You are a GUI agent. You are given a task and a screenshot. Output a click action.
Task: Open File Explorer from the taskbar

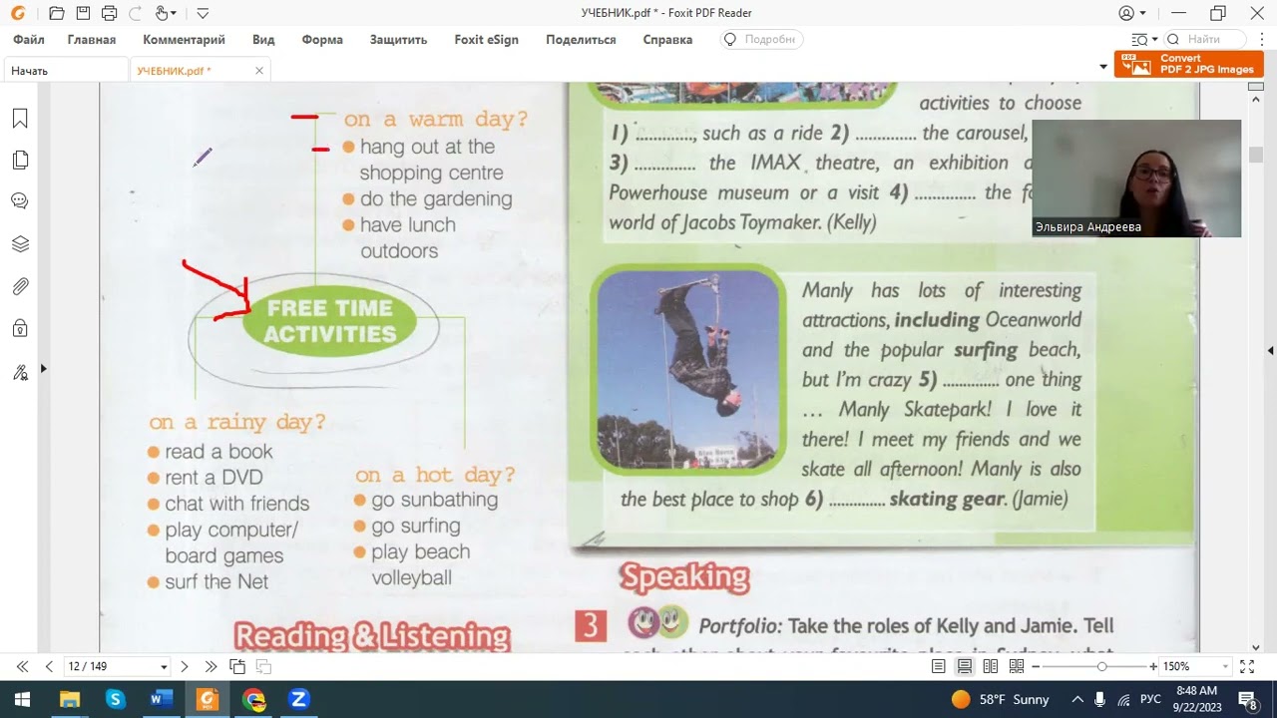[x=69, y=699]
